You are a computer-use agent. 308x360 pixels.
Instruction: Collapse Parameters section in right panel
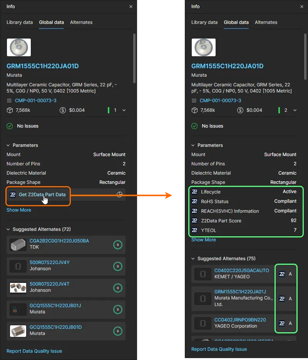coord(193,145)
